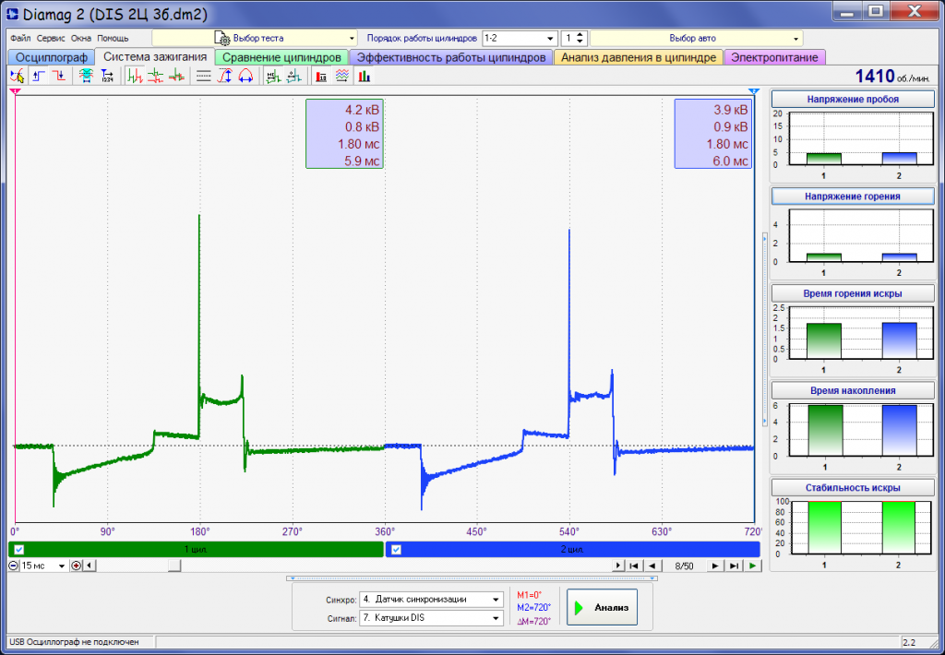Click the 1410 об./мин RPM readout
The height and width of the screenshot is (655, 945).
892,77
